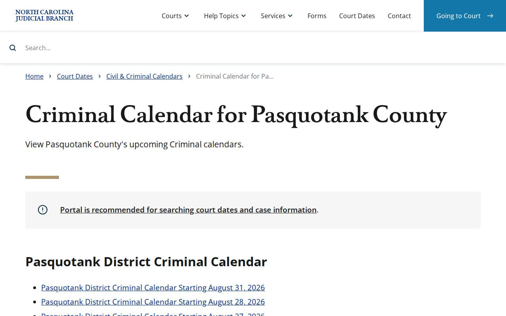Open Court Dates breadcrumb link
The width and height of the screenshot is (506, 316).
[x=75, y=76]
